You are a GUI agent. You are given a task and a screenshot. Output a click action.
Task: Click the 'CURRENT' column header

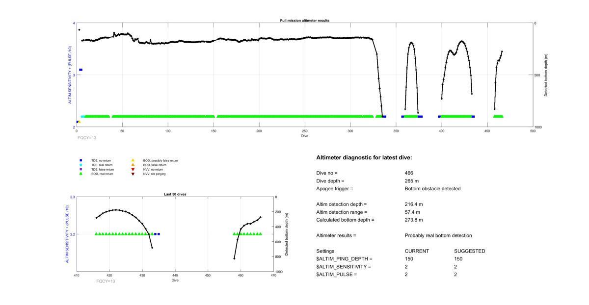pyautogui.click(x=417, y=251)
